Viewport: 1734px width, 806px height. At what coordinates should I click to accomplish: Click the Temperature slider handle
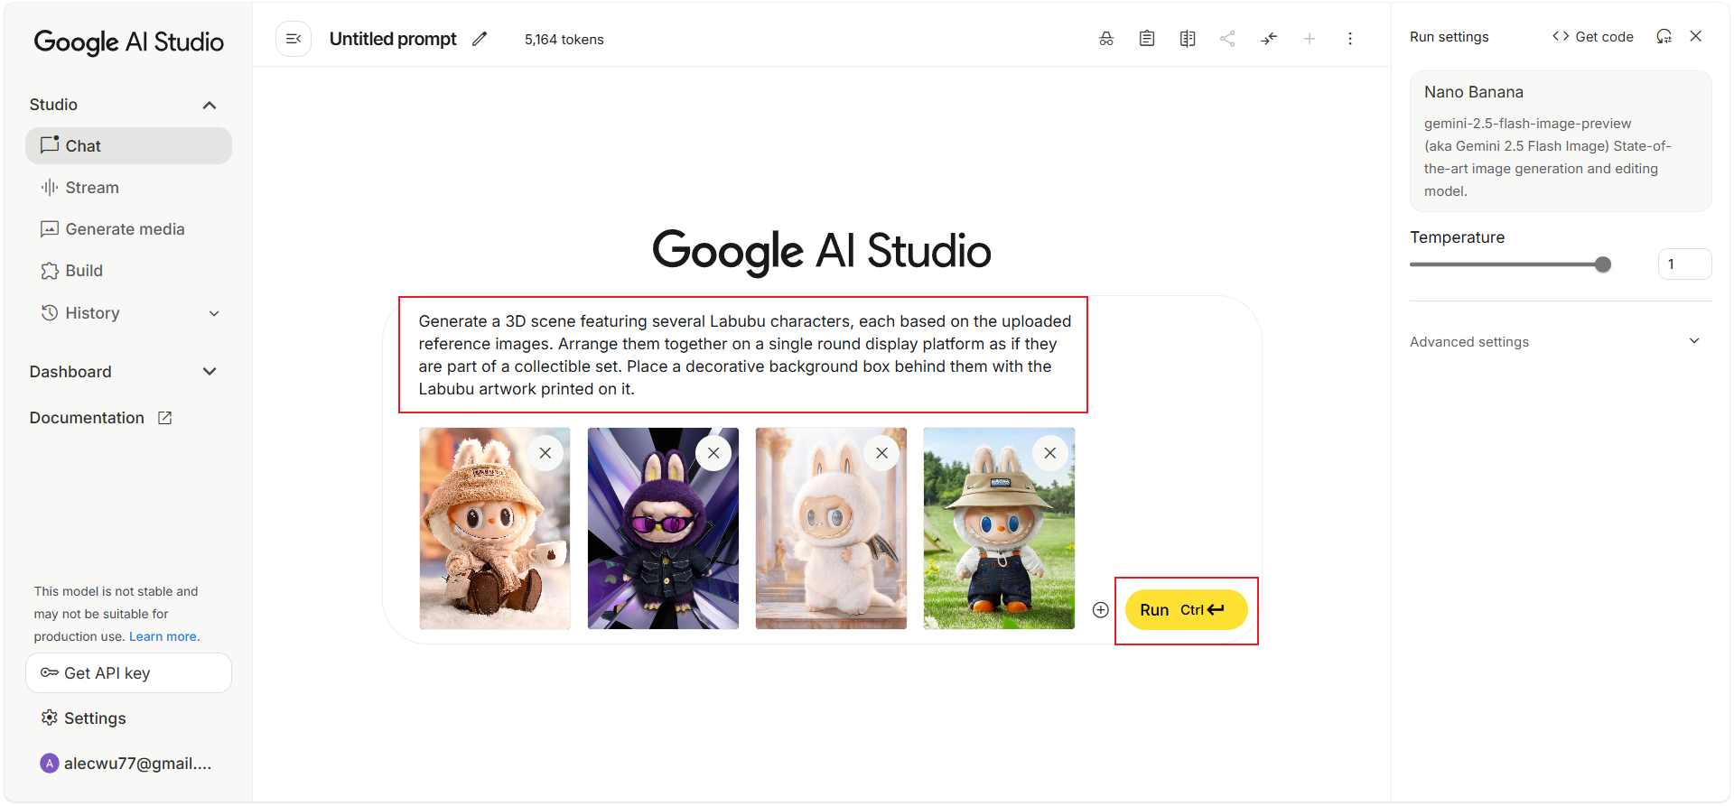pyautogui.click(x=1602, y=264)
